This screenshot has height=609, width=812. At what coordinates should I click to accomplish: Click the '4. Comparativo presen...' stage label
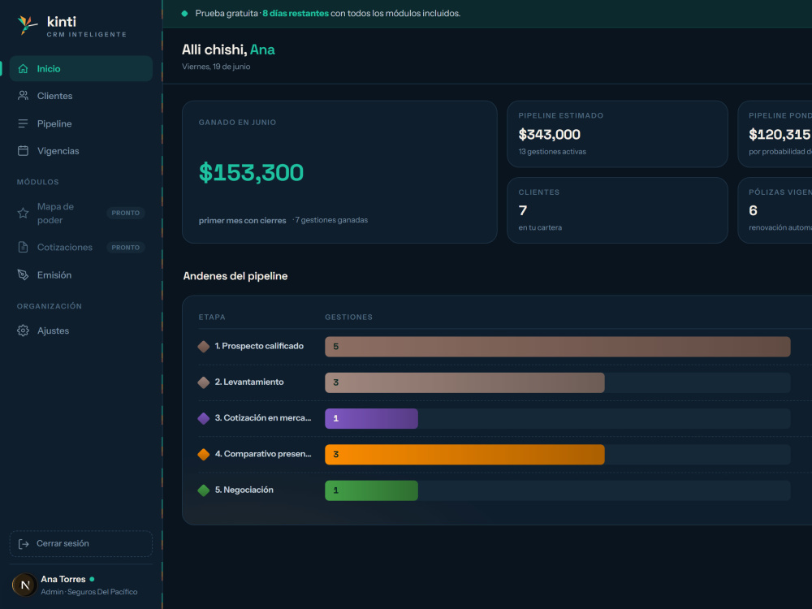(x=263, y=454)
